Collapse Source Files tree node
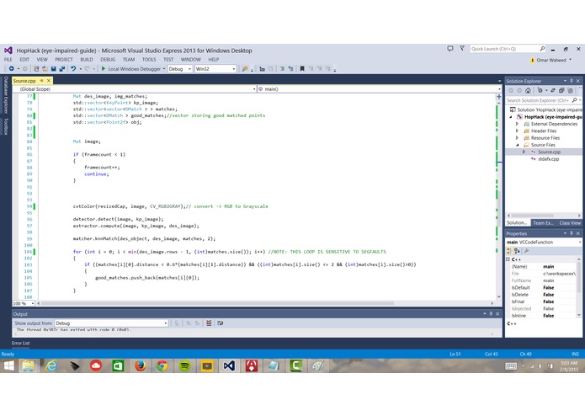This screenshot has width=585, height=416. point(517,145)
